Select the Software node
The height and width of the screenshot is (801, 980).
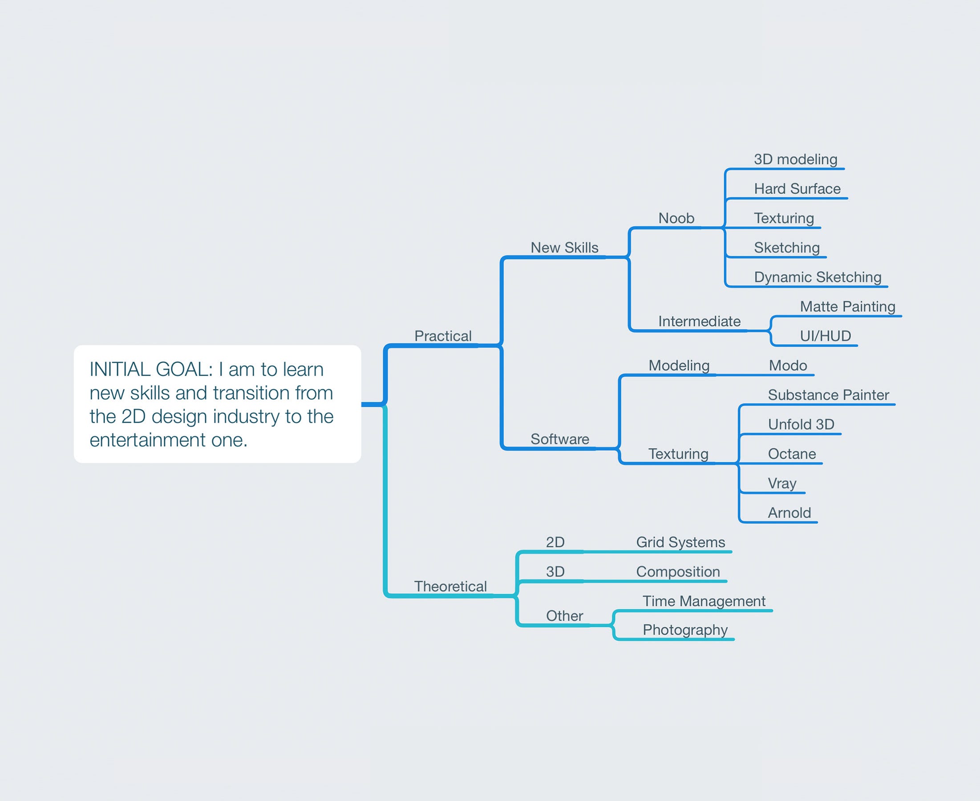pyautogui.click(x=559, y=439)
